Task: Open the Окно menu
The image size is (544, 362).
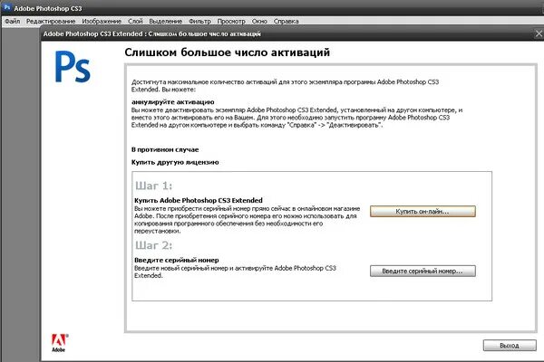Action: 259,21
